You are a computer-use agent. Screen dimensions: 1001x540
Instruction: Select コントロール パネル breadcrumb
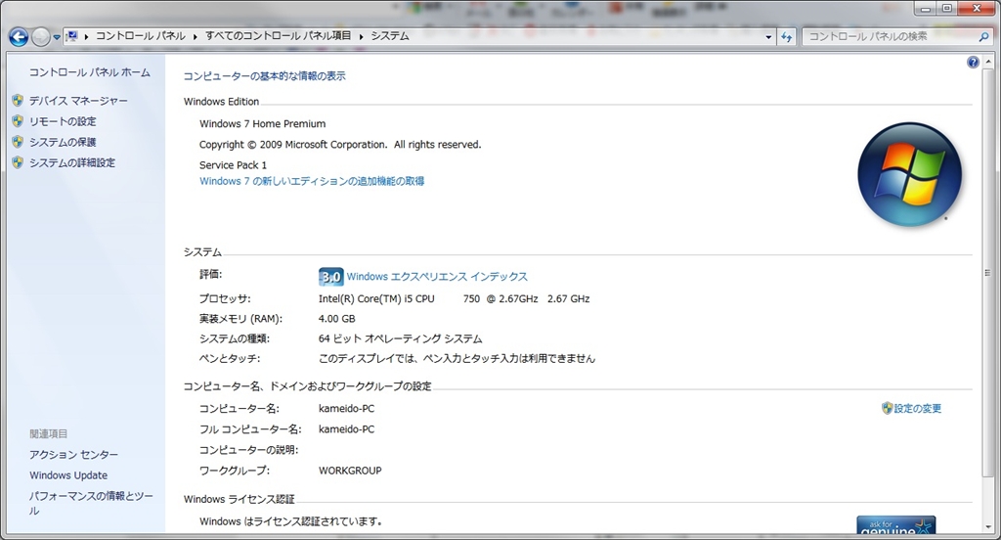coord(141,36)
